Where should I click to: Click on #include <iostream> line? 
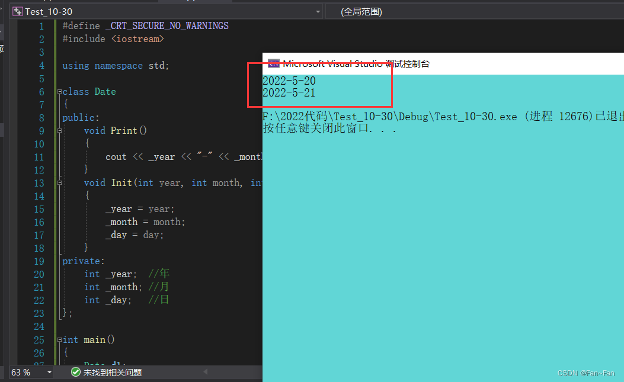(113, 39)
